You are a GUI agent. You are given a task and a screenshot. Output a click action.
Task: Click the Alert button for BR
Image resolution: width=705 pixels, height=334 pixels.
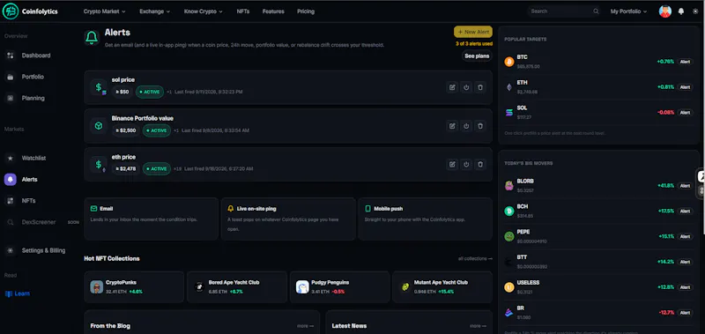[685, 313]
